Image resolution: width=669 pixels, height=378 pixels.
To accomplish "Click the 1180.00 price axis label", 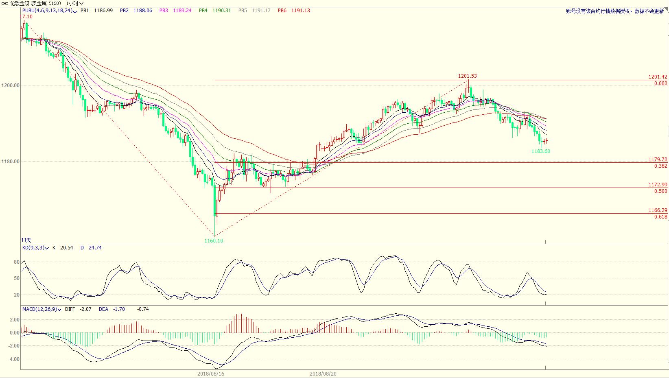I will [10, 162].
